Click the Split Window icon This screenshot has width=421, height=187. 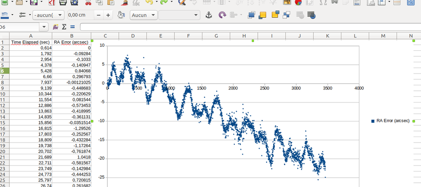coord(397,2)
